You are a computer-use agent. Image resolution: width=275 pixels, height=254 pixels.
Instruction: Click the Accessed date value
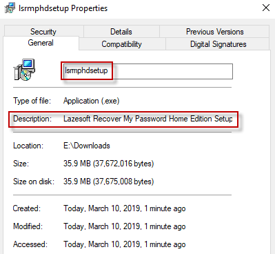(x=125, y=244)
